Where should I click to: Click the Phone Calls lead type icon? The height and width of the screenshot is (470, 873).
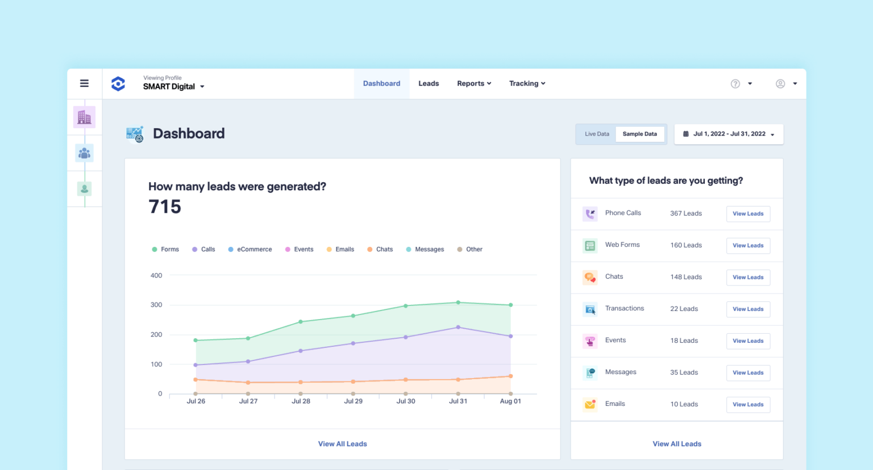590,213
